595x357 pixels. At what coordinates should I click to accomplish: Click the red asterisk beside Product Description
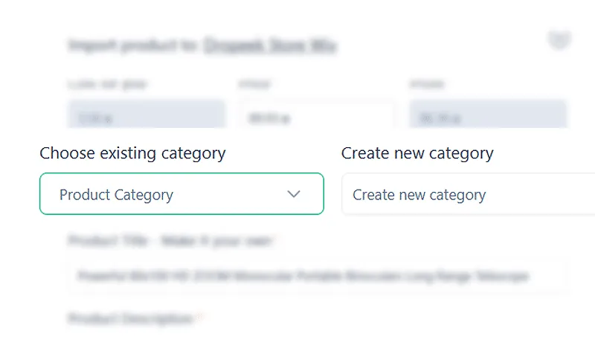coord(200,318)
